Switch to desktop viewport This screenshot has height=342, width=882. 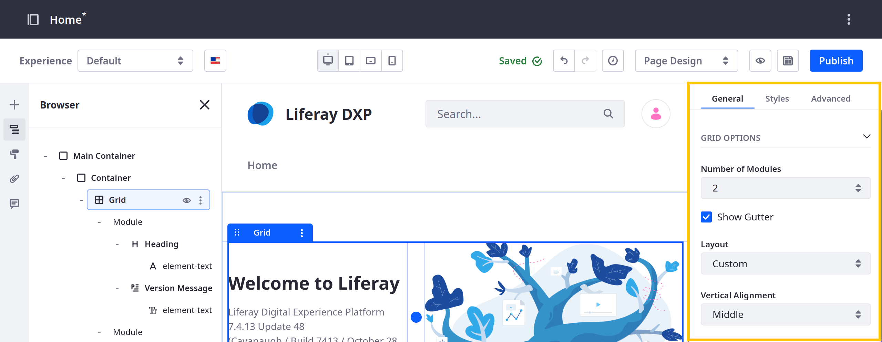328,61
